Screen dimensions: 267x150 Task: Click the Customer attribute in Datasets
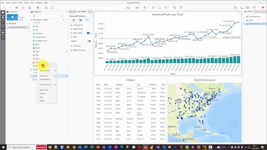click(39, 33)
